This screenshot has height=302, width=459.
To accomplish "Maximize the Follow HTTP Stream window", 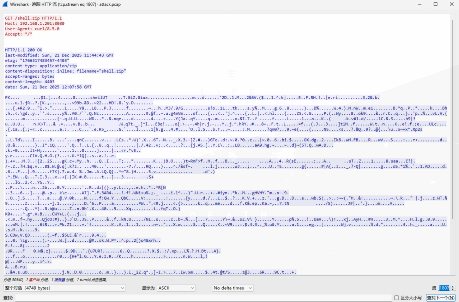I will click(x=435, y=4).
